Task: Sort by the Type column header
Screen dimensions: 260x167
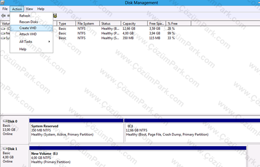Action: [66, 24]
